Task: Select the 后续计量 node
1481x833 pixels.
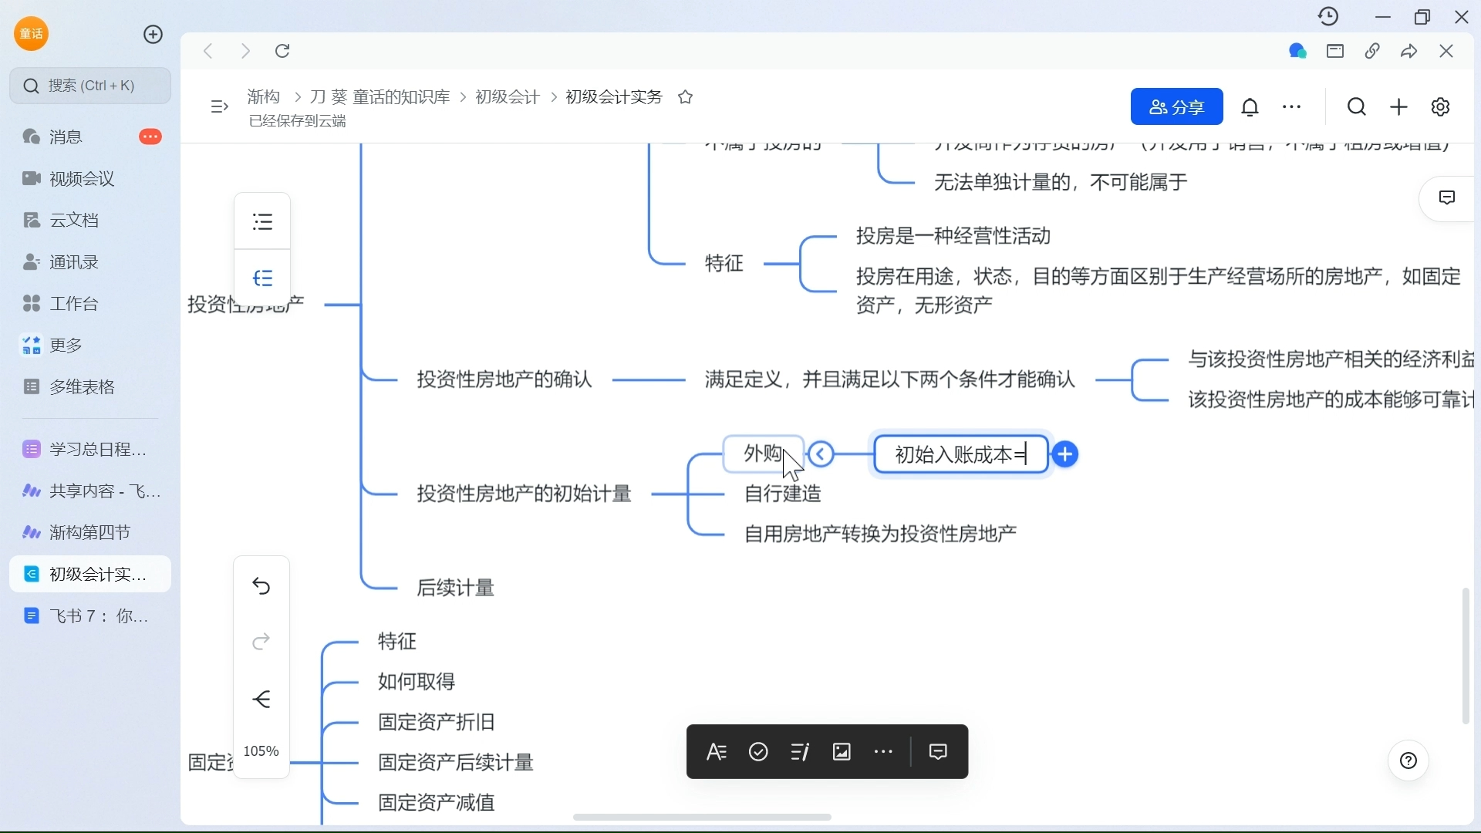Action: [x=456, y=588]
